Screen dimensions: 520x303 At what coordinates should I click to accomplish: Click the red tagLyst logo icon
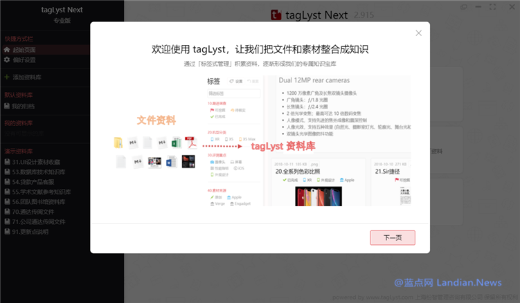[x=276, y=15]
